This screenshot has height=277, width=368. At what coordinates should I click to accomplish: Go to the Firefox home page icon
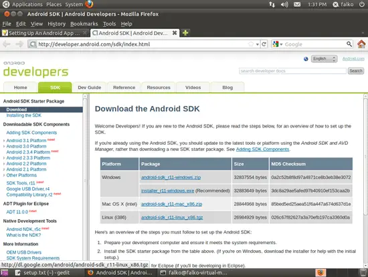point(361,44)
